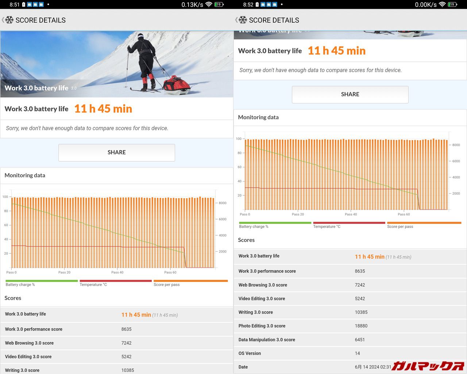Tap the Date row on the right panel
467x374 pixels.
(x=314, y=367)
